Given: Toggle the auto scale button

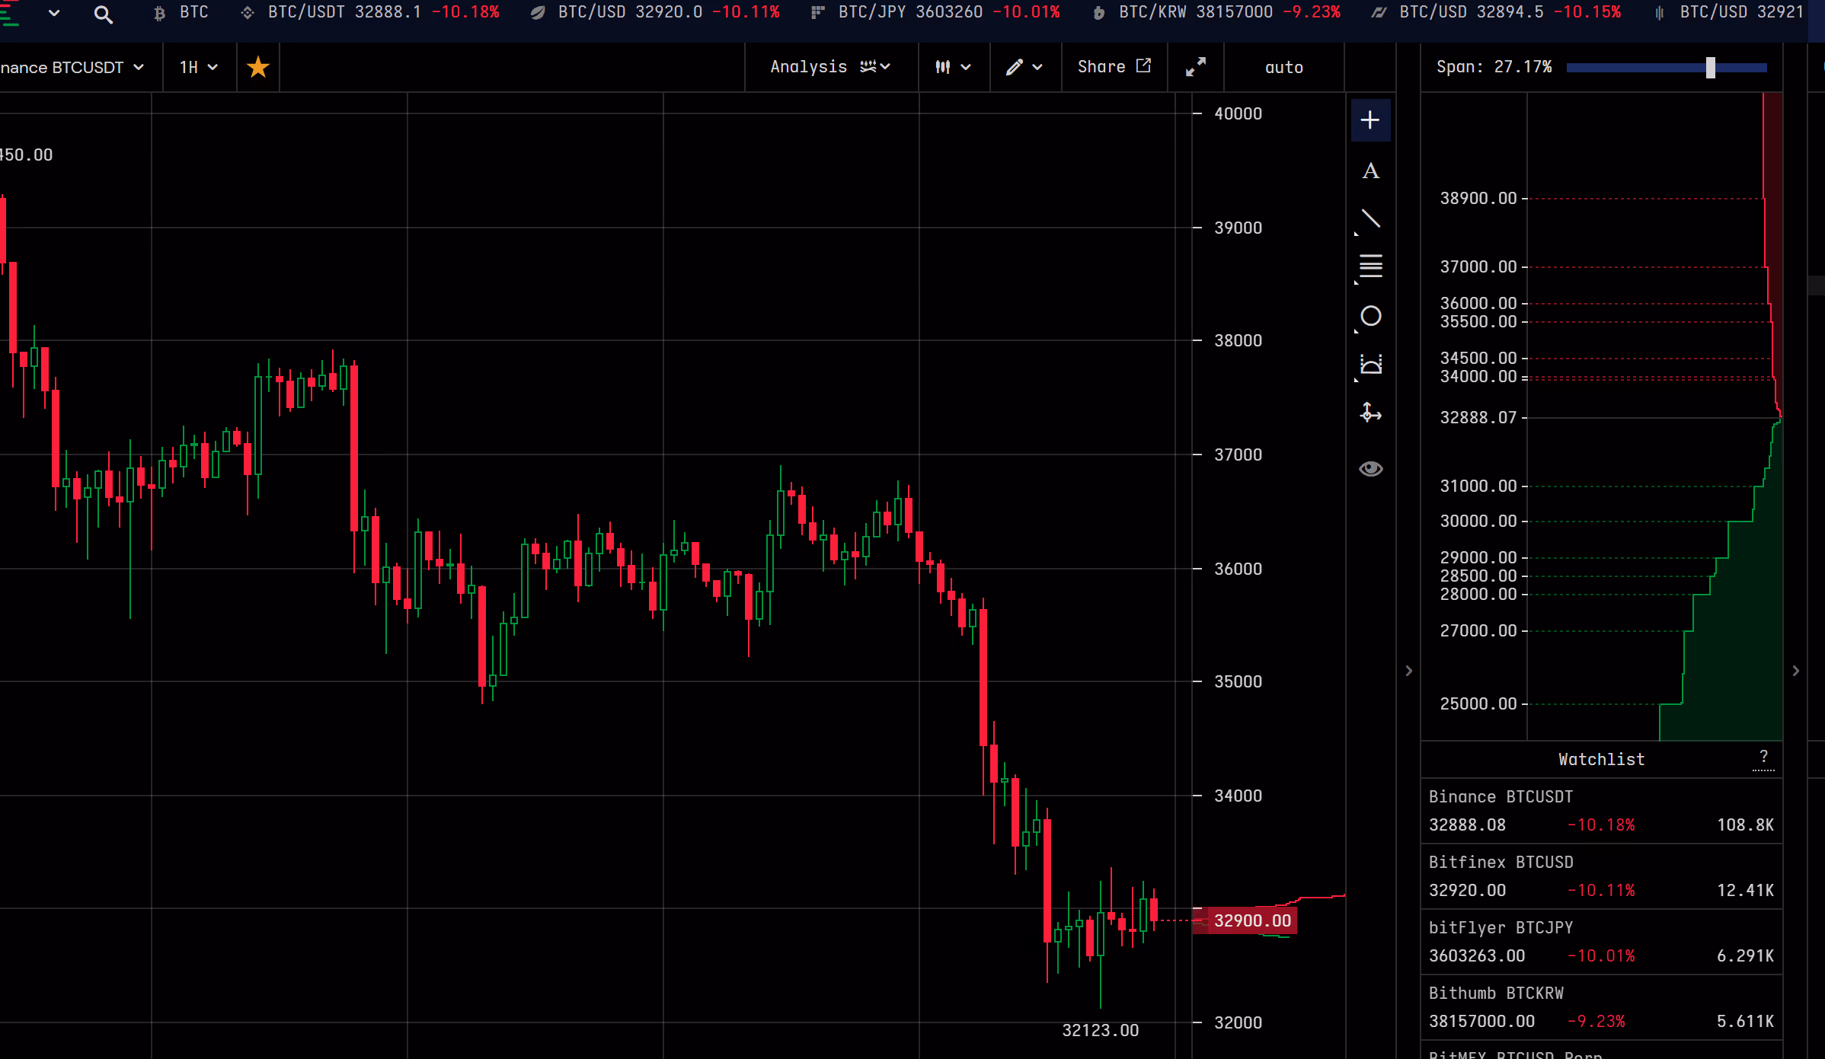Looking at the screenshot, I should pyautogui.click(x=1283, y=67).
